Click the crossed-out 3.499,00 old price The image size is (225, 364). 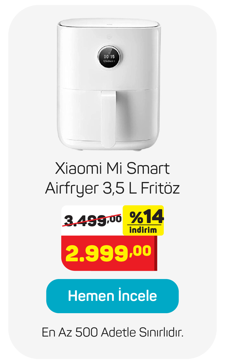(x=92, y=220)
